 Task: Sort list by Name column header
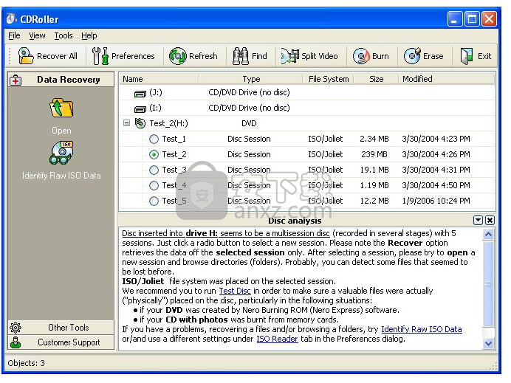(x=160, y=79)
